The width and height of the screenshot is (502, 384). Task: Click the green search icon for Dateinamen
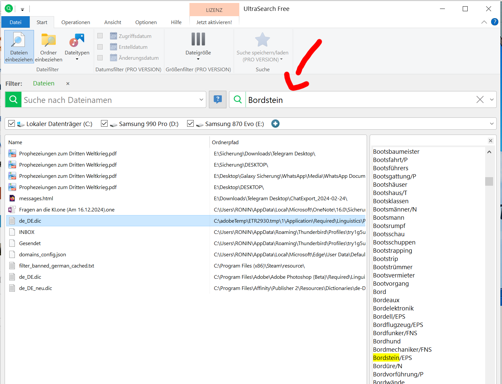13,100
